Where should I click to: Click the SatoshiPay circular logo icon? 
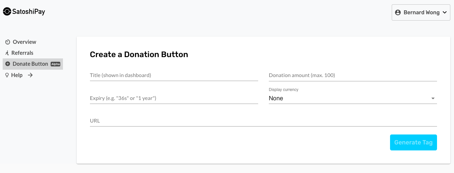(x=7, y=12)
